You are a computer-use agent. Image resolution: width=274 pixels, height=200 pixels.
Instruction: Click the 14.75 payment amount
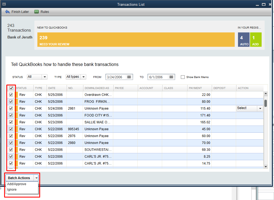coord(206,163)
